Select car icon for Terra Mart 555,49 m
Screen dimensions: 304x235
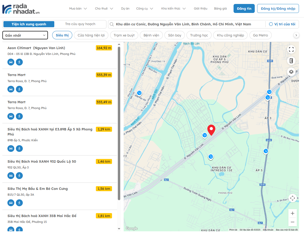tap(11, 116)
